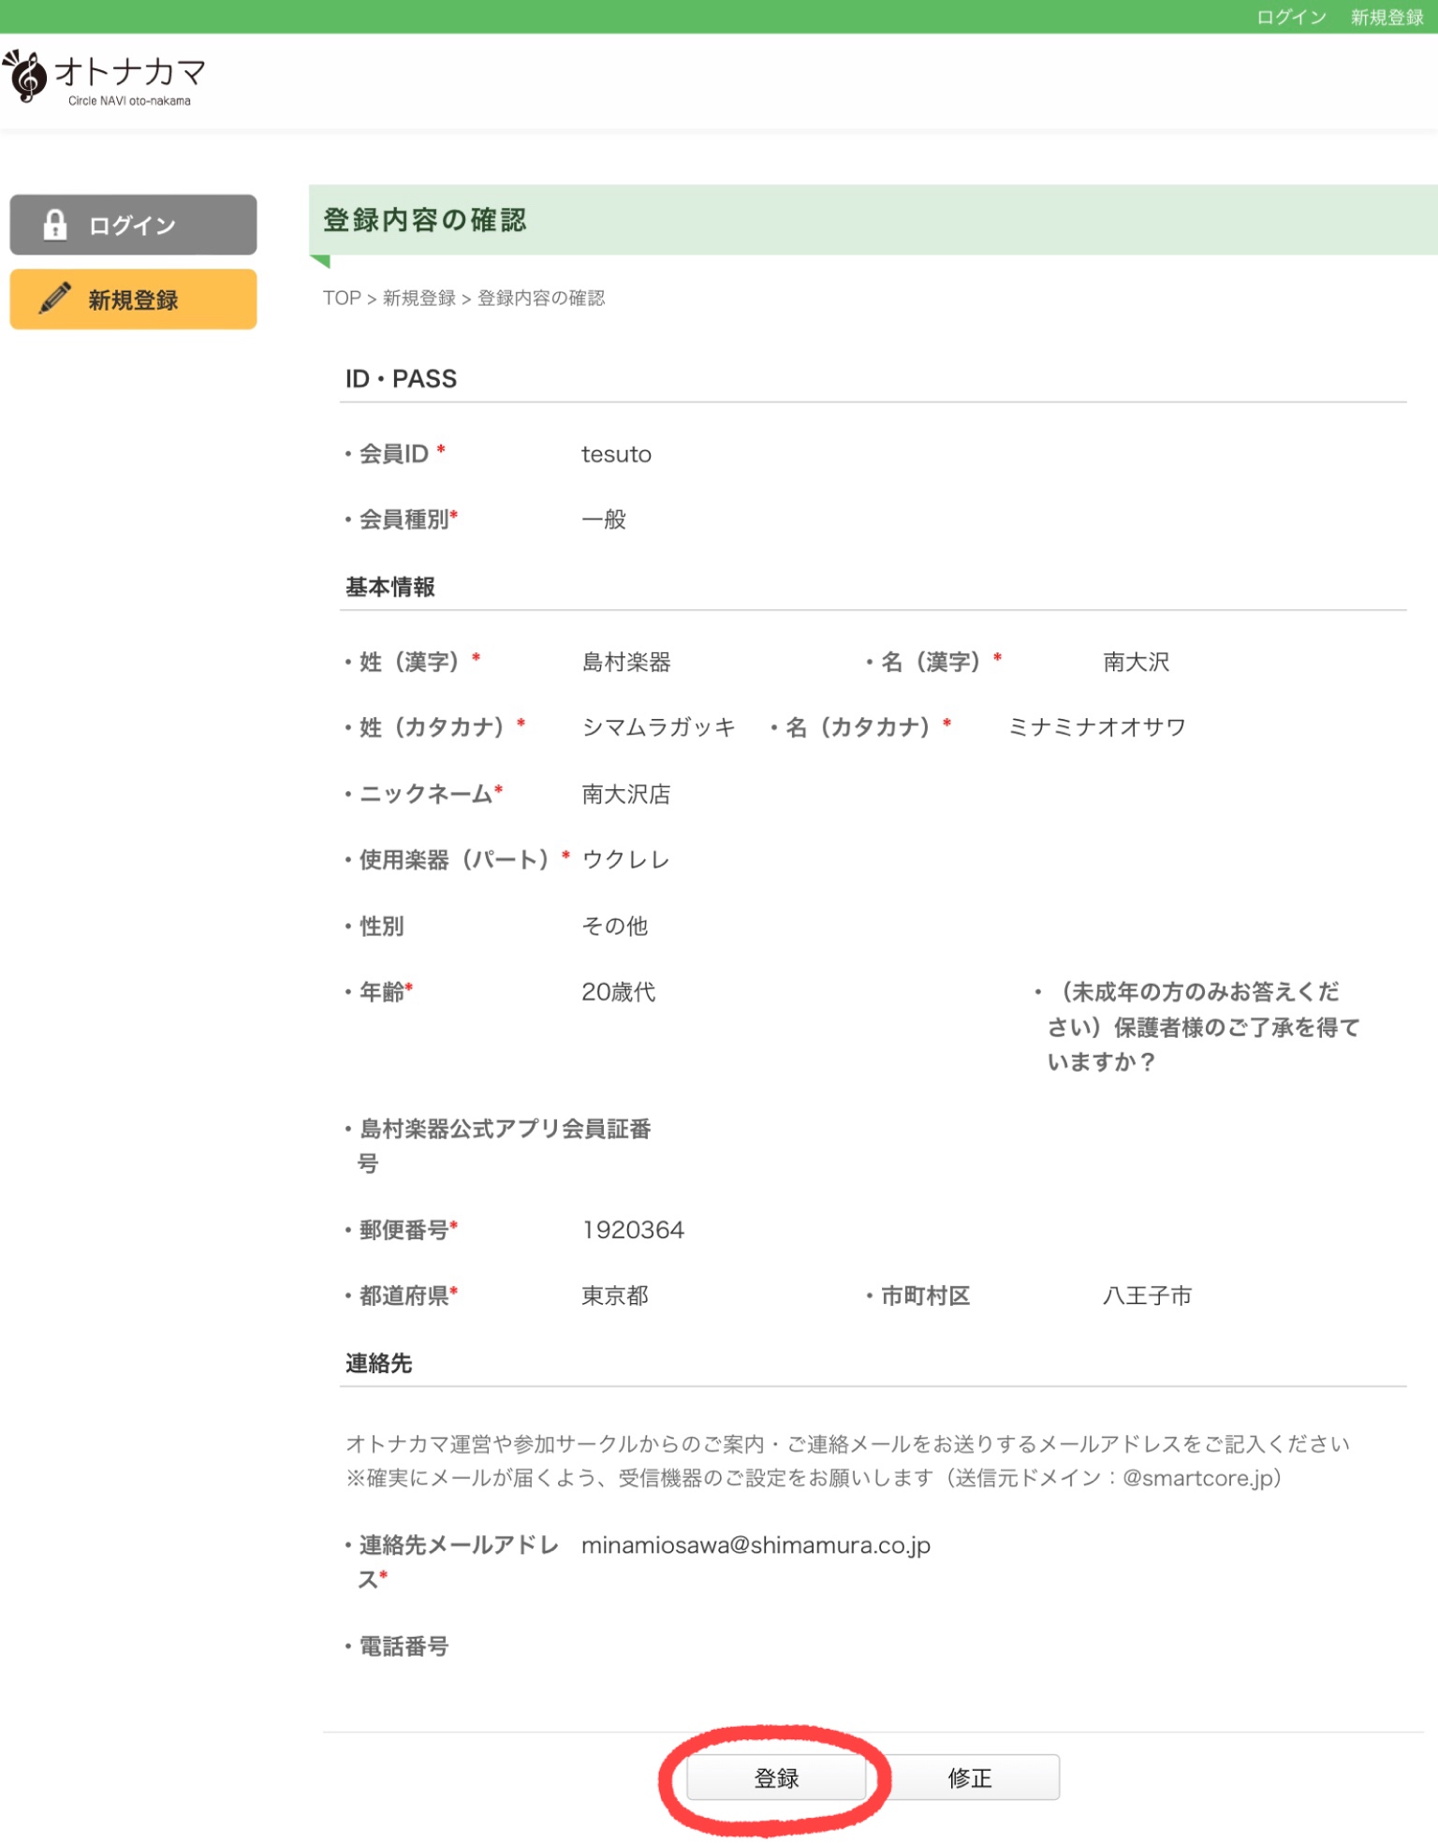
Task: Click the pencil icon on the 新規登録 sidebar button
Action: pos(55,299)
